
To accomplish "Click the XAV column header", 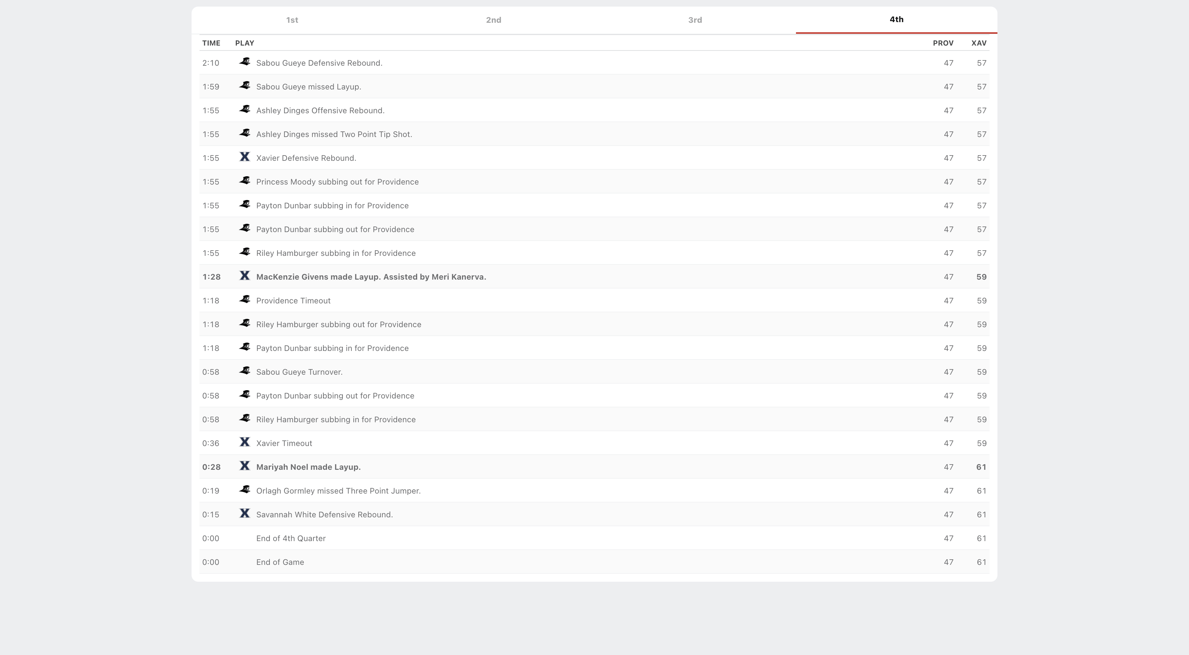I will 979,43.
